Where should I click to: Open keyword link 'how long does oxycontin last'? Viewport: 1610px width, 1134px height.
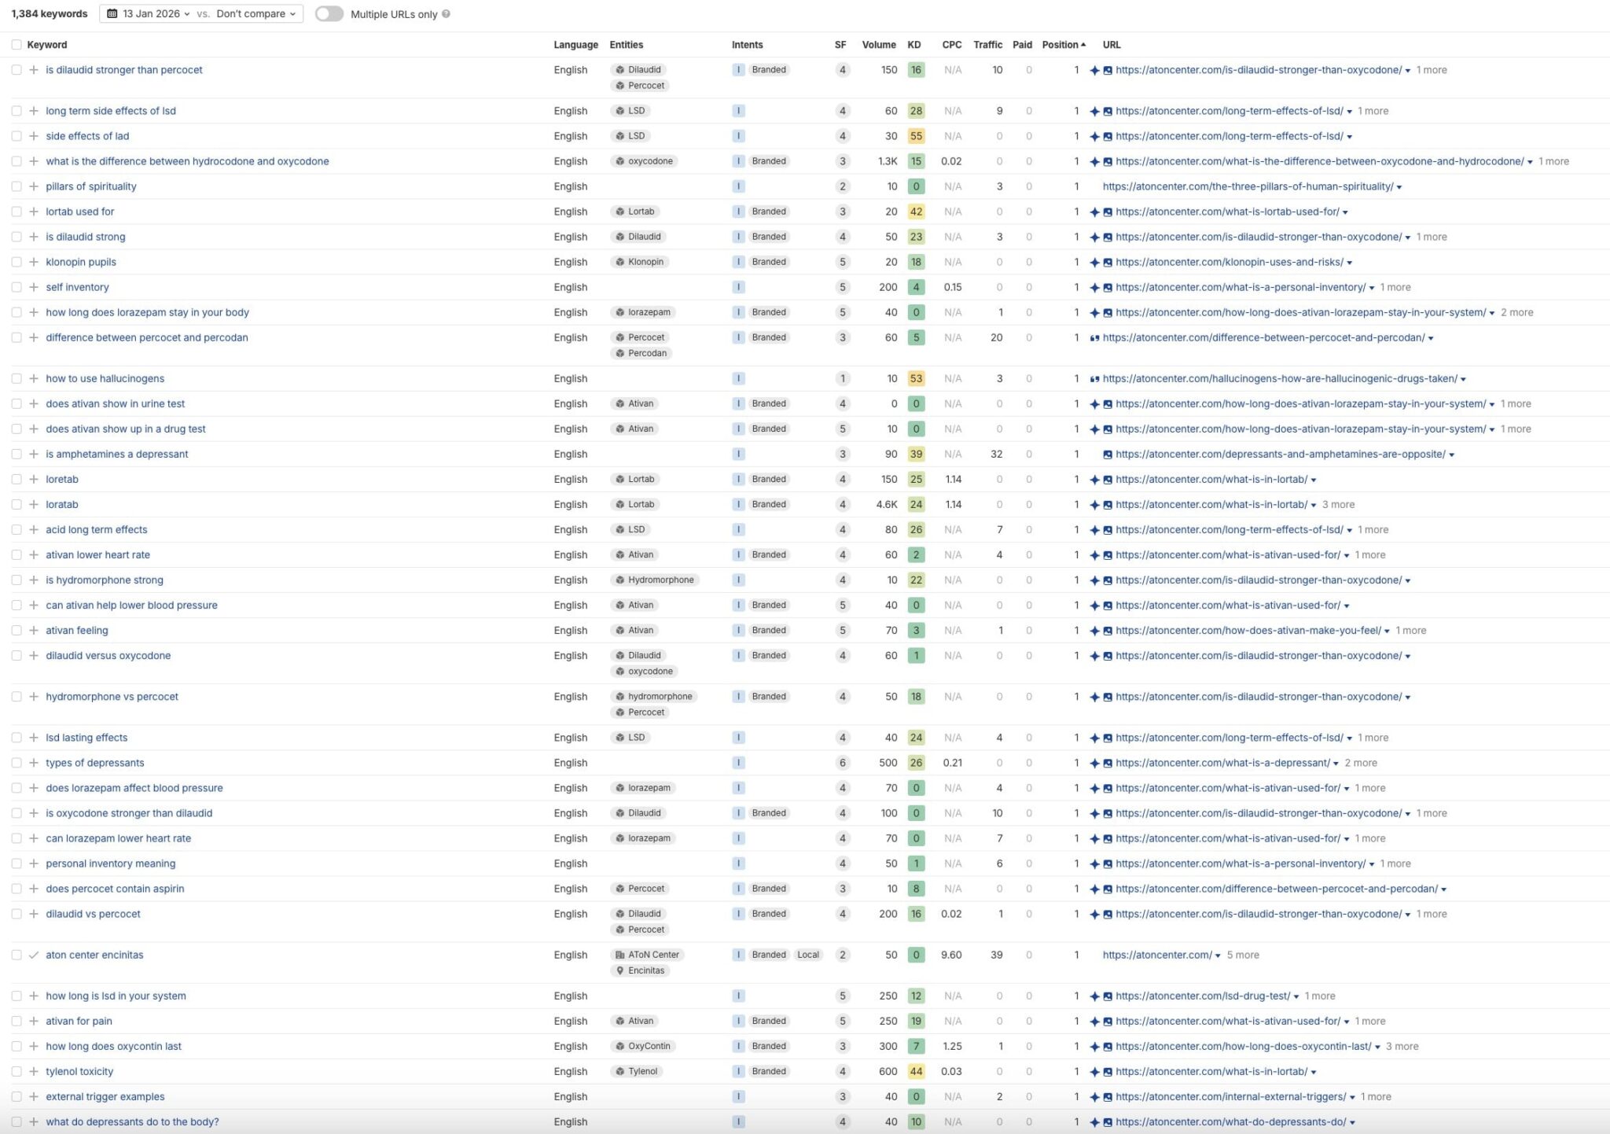113,1046
